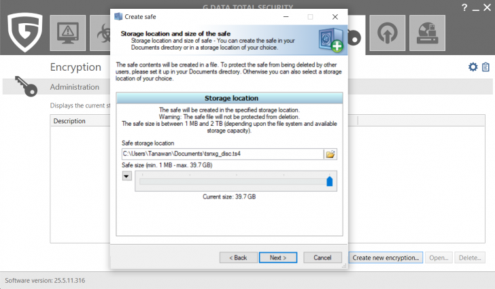Cancel the Create safe wizard

(322, 258)
